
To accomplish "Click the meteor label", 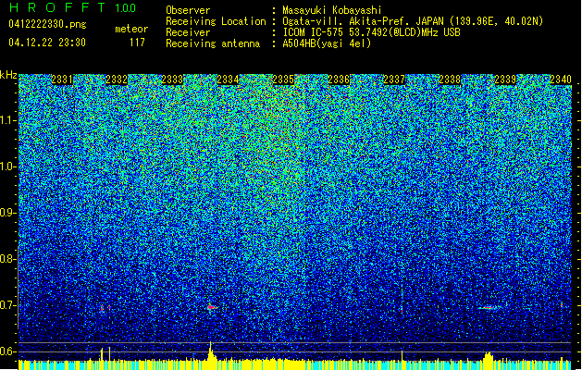I will (131, 29).
